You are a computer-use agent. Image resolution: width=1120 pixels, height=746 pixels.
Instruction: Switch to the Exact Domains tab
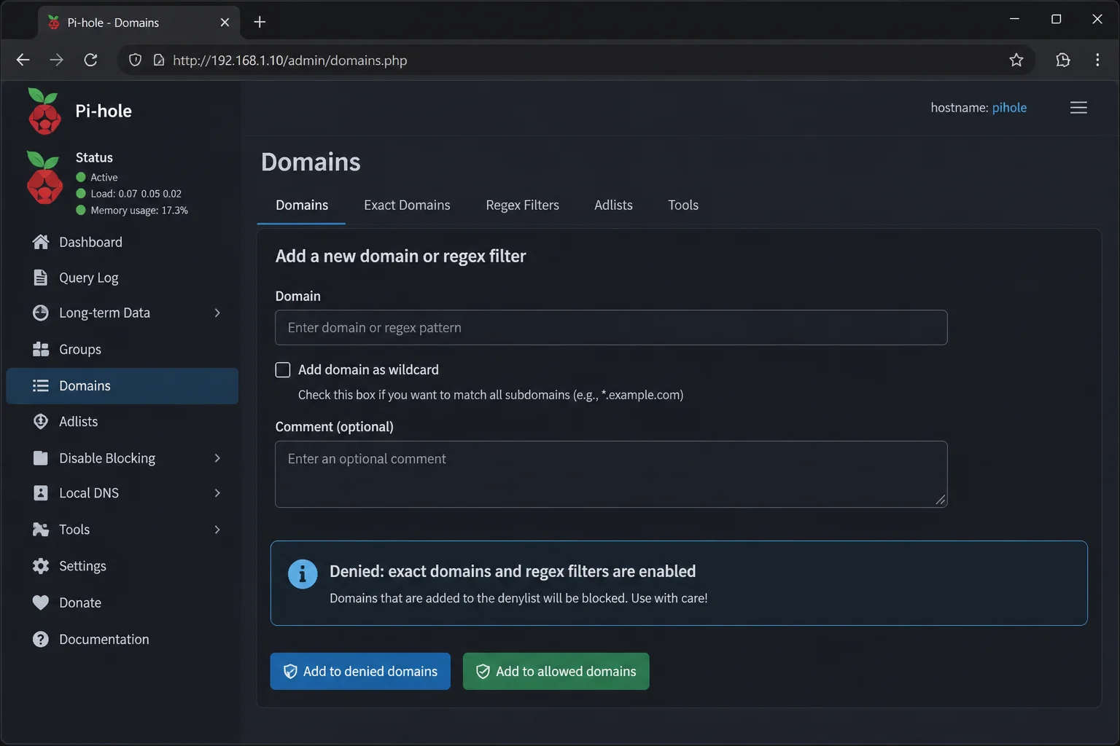[407, 205]
